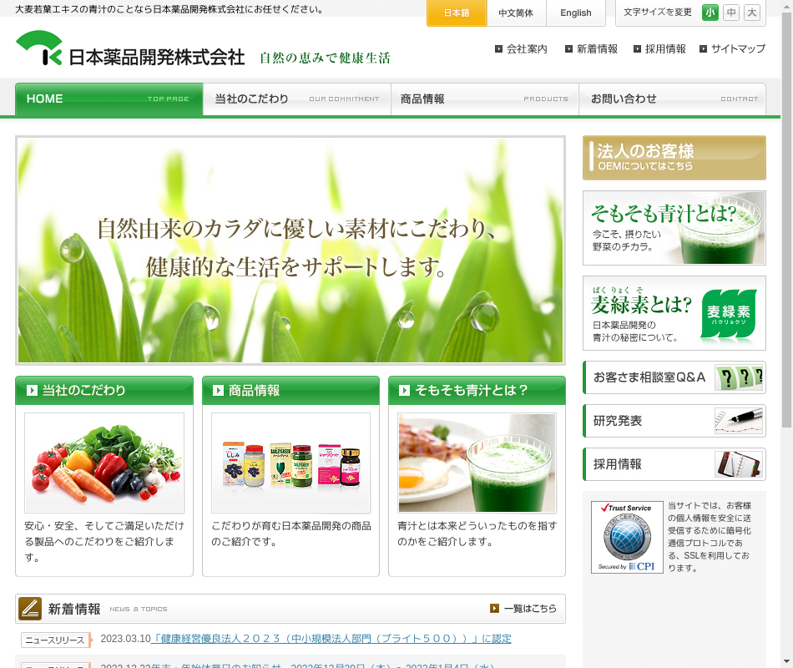
Task: Click the arrow icon beside サイトマップ
Action: [x=703, y=49]
